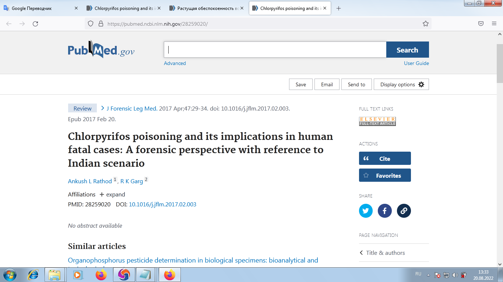
Task: Open a new browser tab
Action: click(338, 8)
